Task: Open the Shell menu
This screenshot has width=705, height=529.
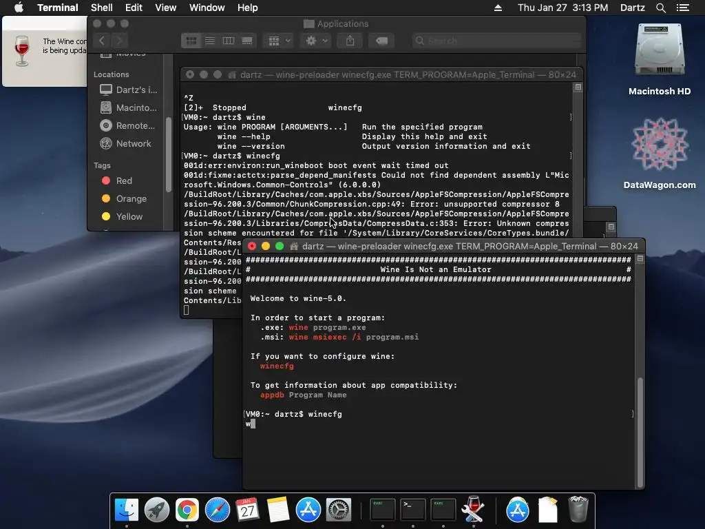Action: 102,8
